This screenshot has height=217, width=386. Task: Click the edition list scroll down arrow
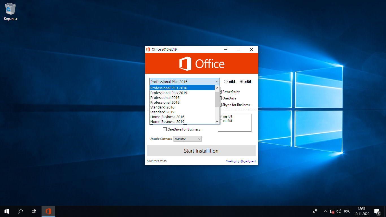click(x=217, y=121)
